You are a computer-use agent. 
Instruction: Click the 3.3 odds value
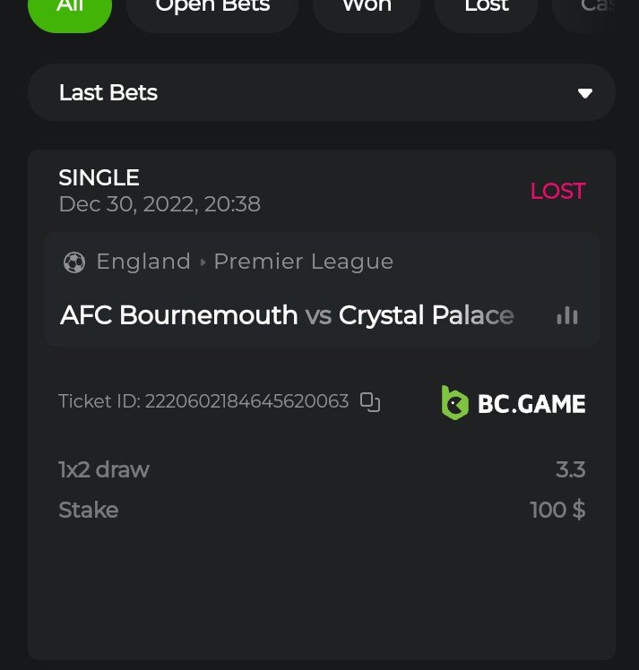(570, 469)
